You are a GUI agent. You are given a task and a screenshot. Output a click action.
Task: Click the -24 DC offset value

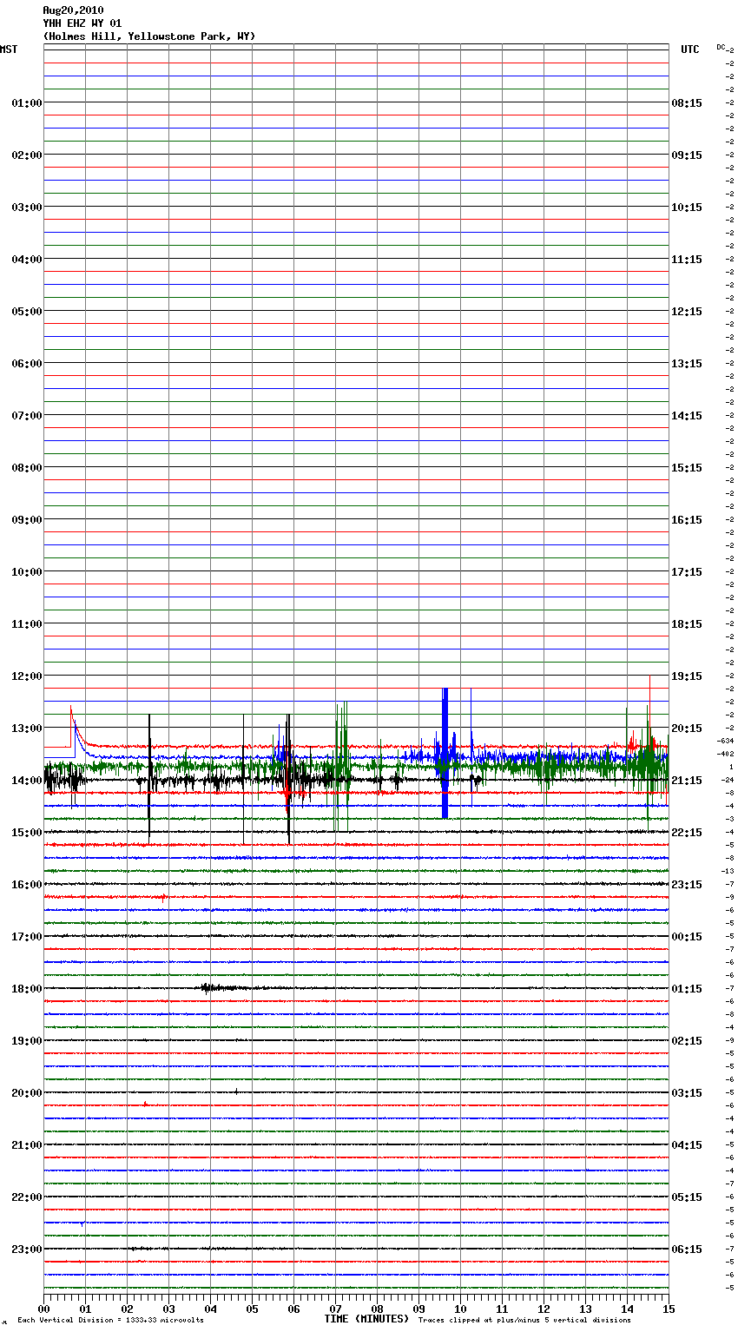[x=728, y=780]
